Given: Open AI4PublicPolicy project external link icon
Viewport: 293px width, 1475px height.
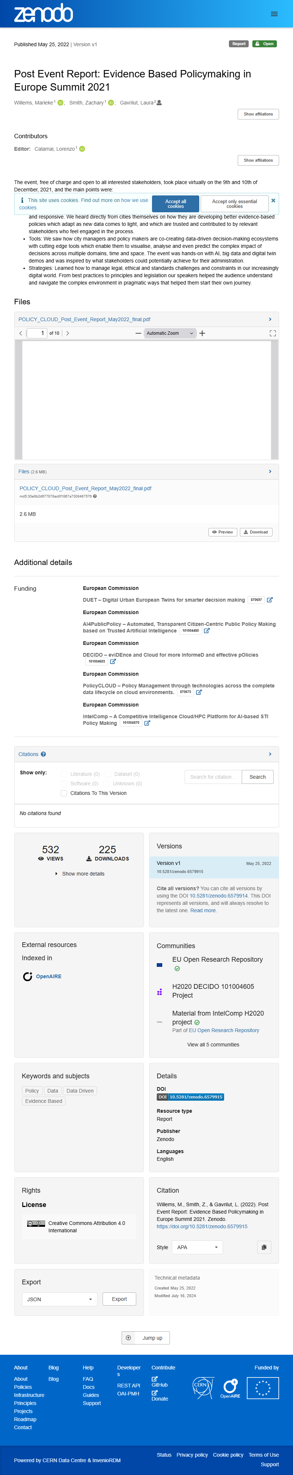Looking at the screenshot, I should pyautogui.click(x=207, y=631).
